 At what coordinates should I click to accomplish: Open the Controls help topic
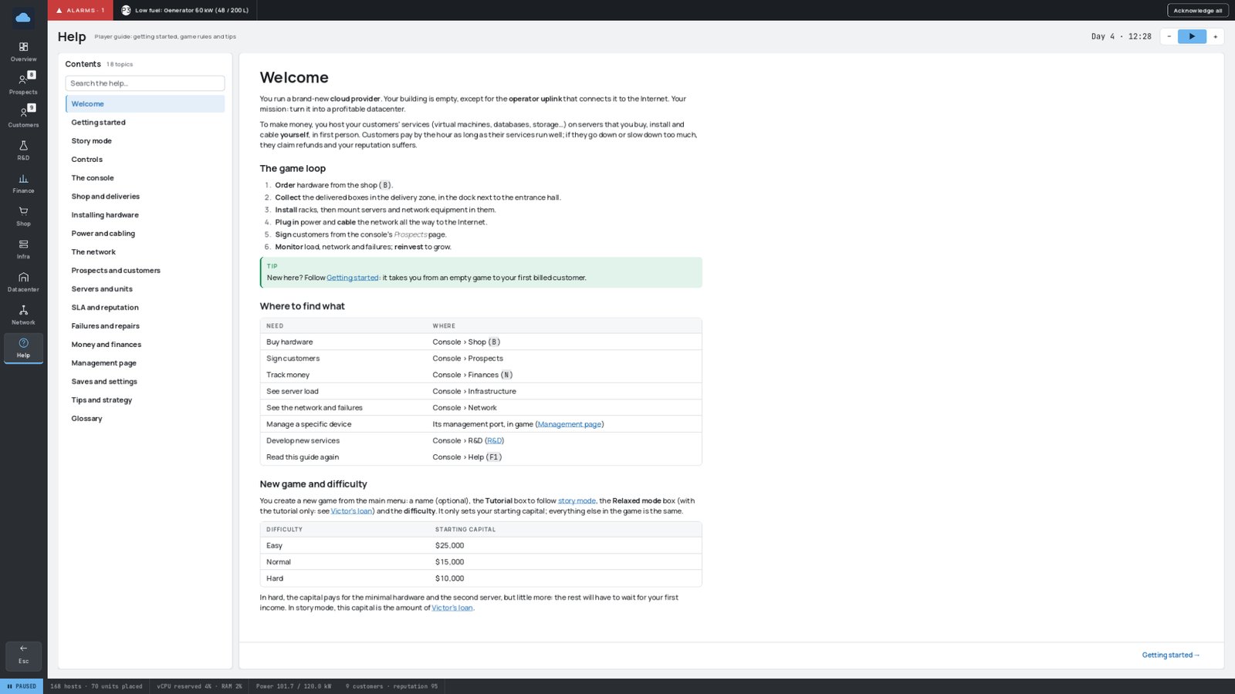point(145,159)
